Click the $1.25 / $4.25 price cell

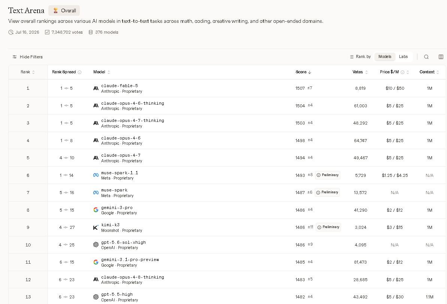coord(395,175)
